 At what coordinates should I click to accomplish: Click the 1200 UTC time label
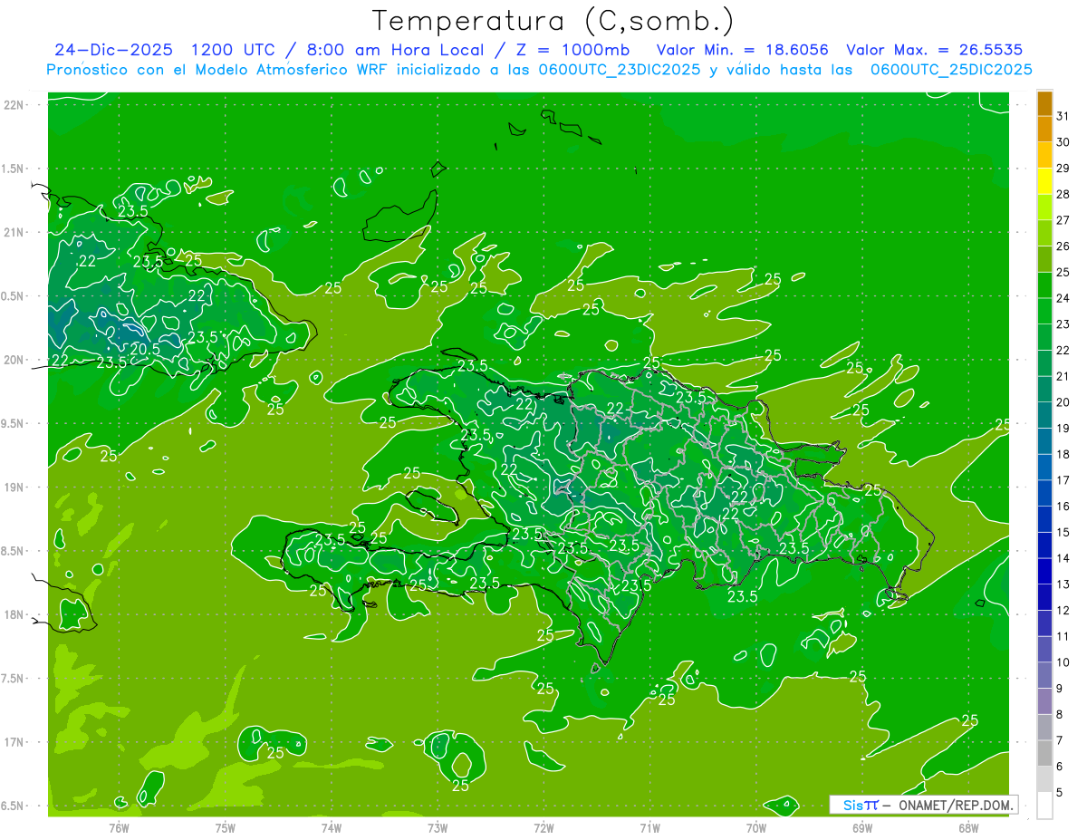tap(233, 50)
